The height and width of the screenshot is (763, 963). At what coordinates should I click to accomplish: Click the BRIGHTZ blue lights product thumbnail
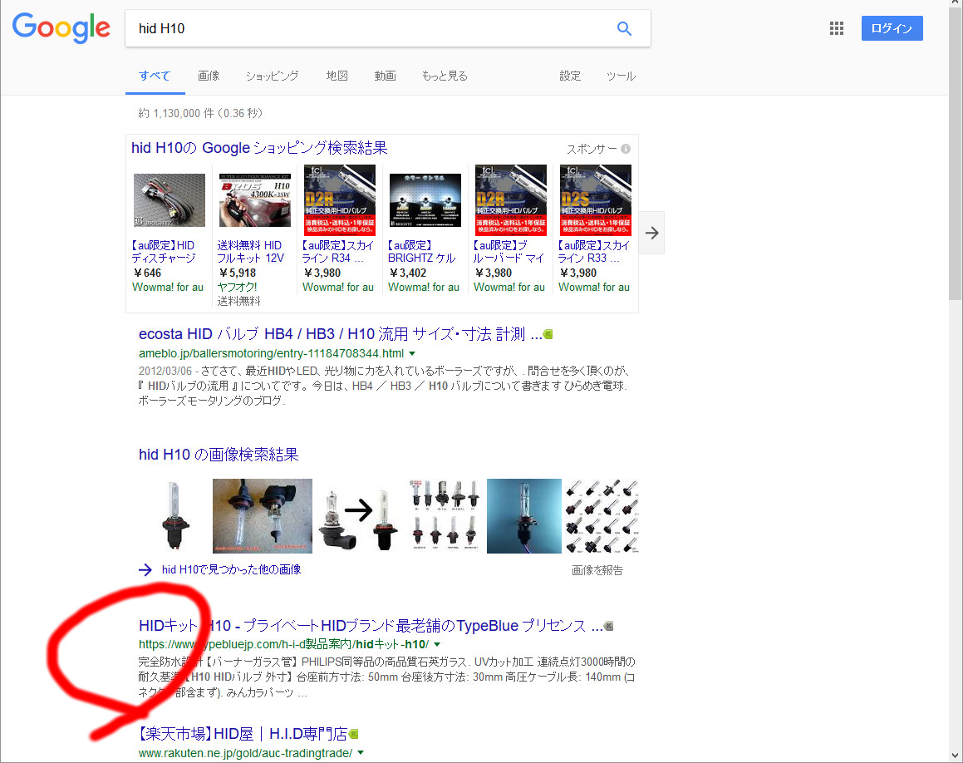tap(425, 200)
